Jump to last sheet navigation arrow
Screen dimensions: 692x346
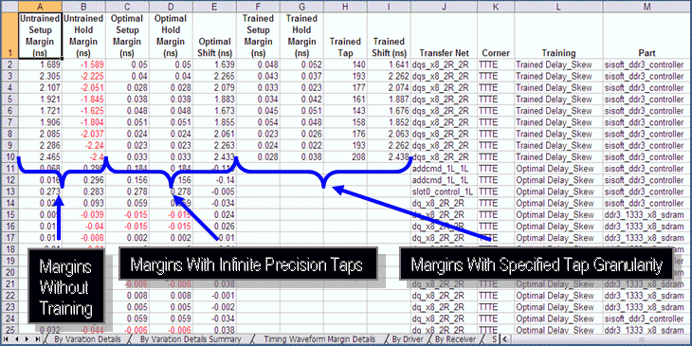[37, 339]
